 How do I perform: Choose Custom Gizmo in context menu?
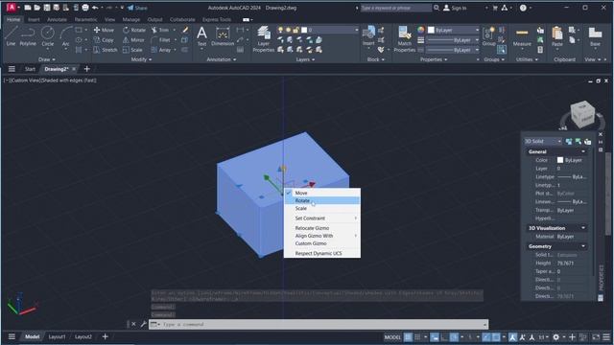[322, 243]
